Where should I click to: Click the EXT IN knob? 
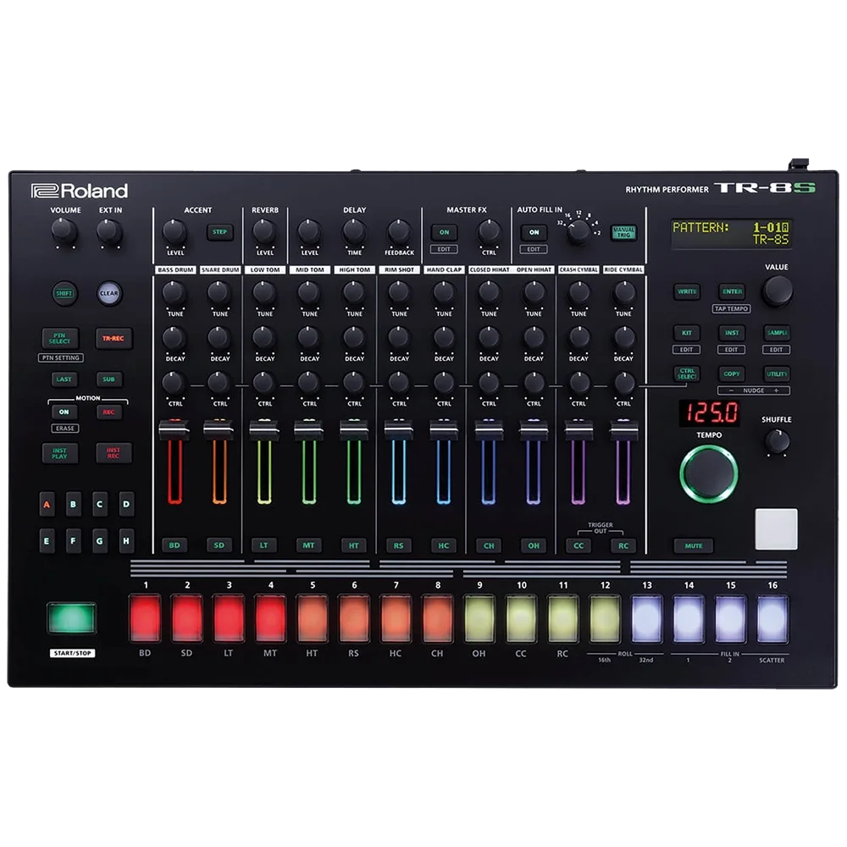pyautogui.click(x=109, y=232)
